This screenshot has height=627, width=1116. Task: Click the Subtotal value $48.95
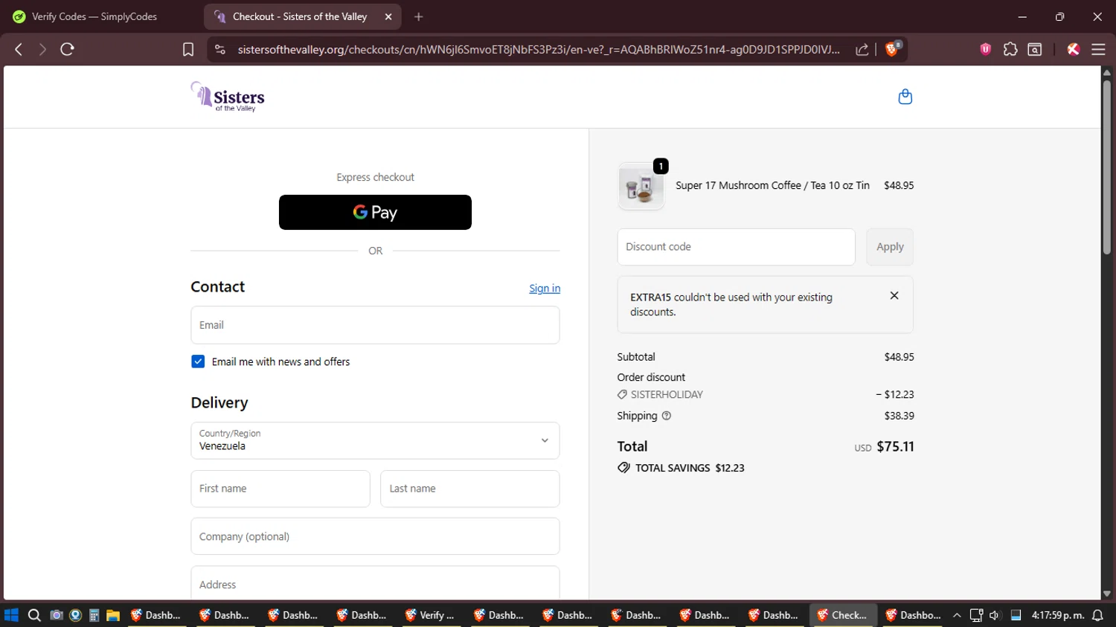click(x=899, y=357)
